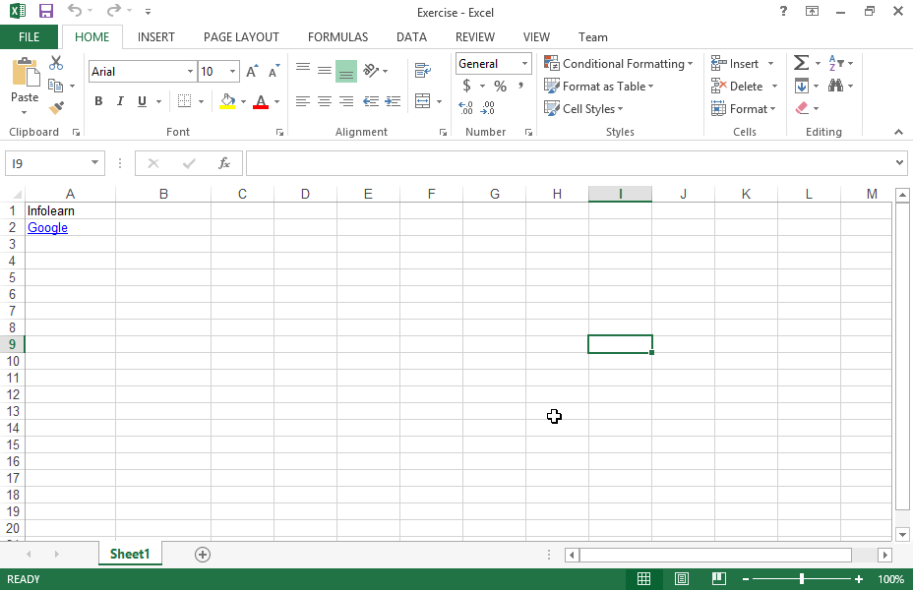Click inside the formula bar input

pos(571,163)
